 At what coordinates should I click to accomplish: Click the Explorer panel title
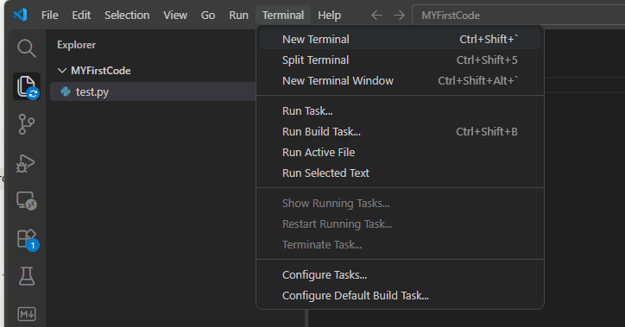pos(76,45)
